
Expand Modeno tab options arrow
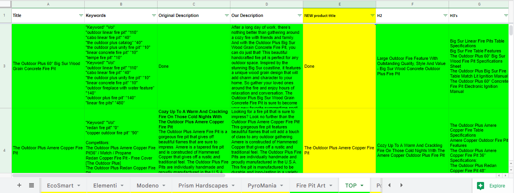[x=164, y=186]
